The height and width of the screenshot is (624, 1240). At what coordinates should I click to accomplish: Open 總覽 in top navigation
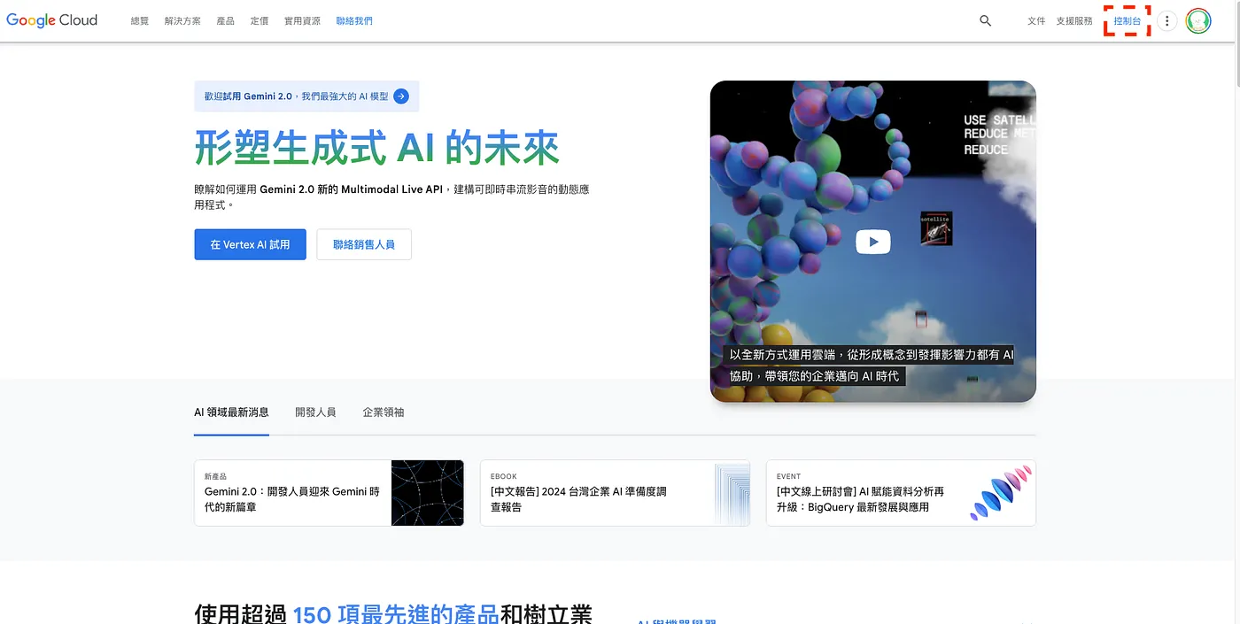click(140, 20)
